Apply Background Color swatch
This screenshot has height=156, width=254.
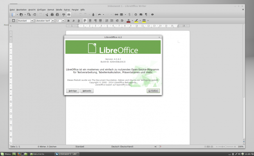pyautogui.click(x=144, y=21)
